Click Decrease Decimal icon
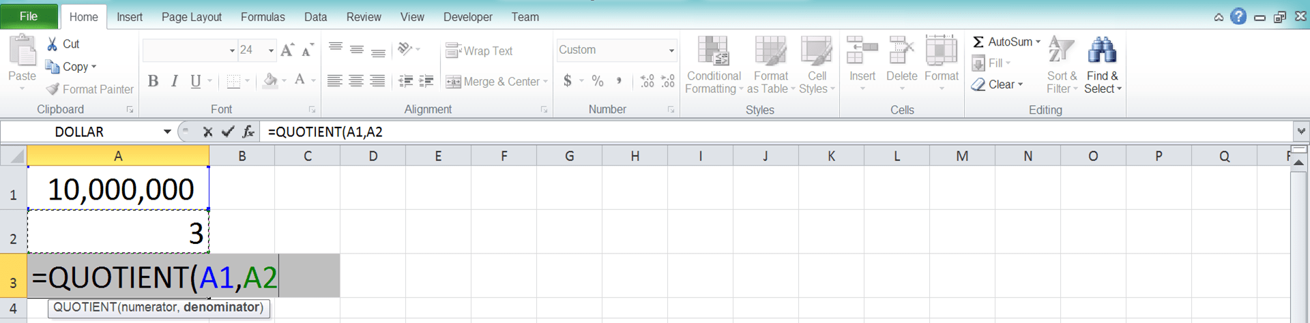1310x323 pixels. click(x=668, y=81)
